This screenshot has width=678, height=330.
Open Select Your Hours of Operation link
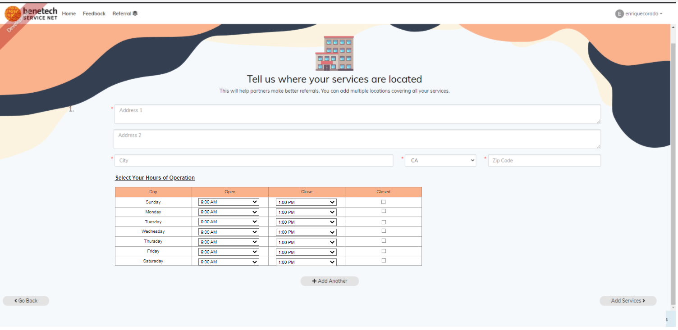coord(155,177)
